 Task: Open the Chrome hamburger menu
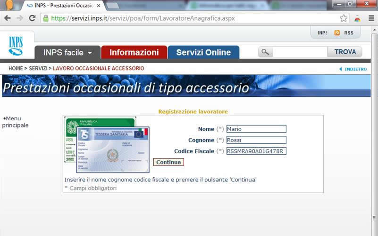click(370, 18)
